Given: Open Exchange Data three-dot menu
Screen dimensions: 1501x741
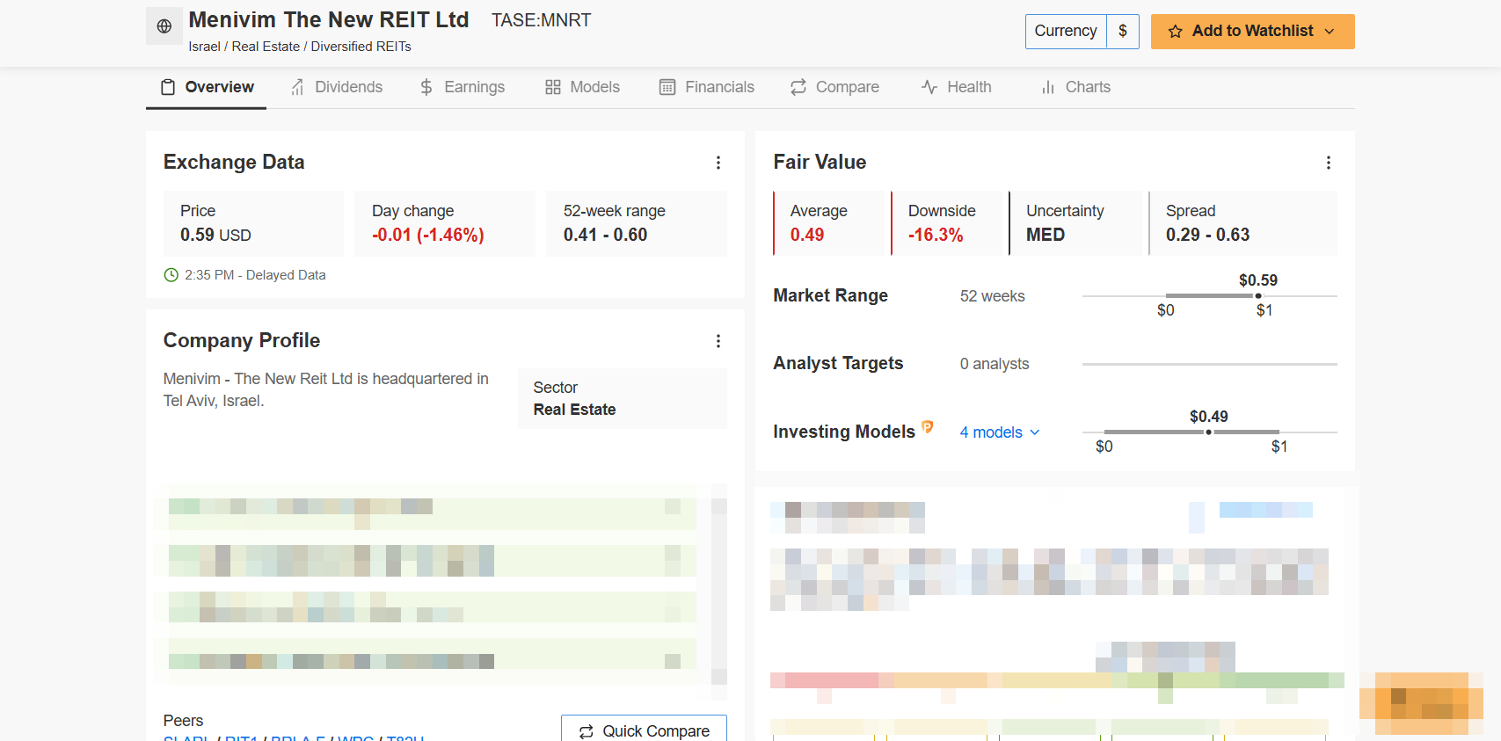Looking at the screenshot, I should click(718, 163).
